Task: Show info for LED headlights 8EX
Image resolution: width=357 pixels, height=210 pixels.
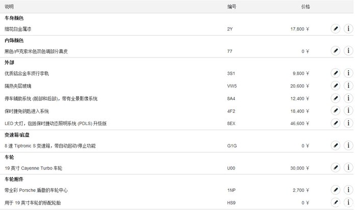Action: click(x=348, y=123)
